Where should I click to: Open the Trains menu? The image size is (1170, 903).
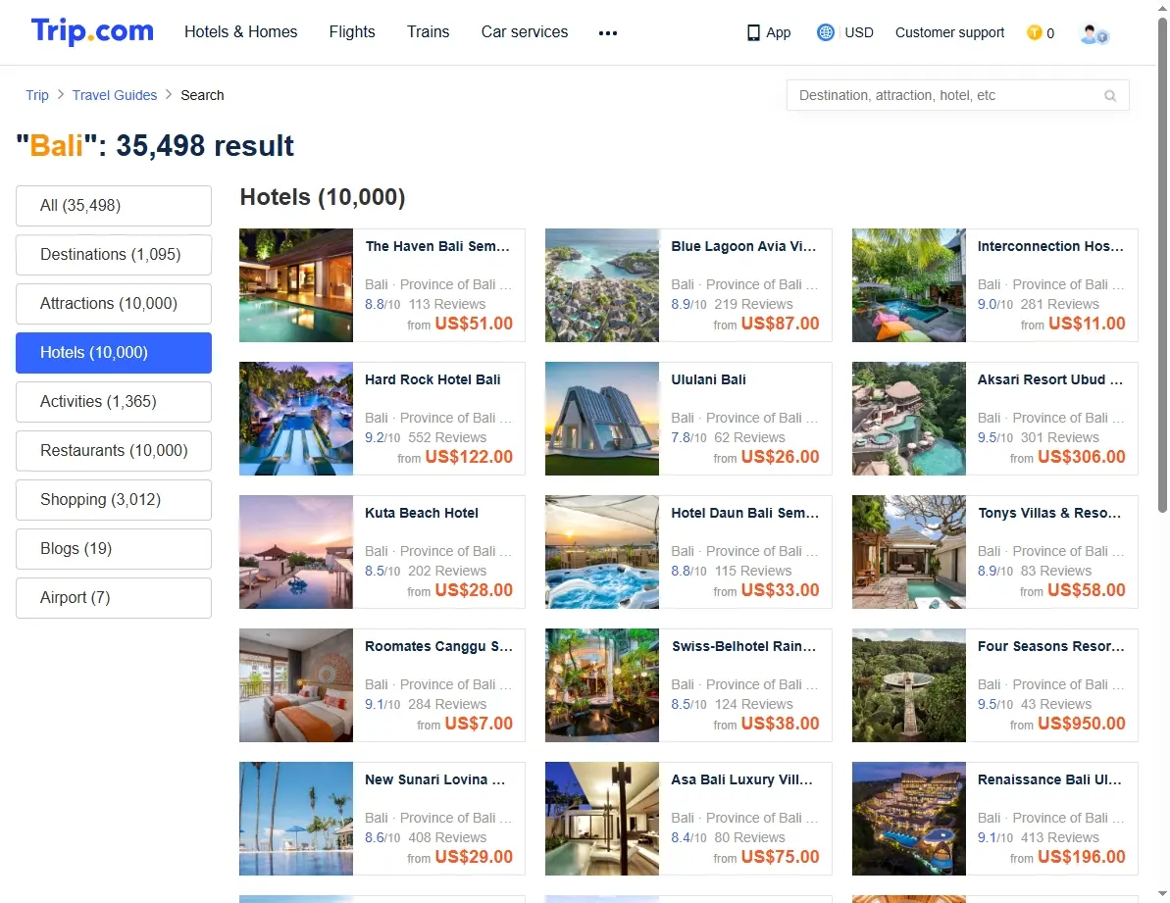[429, 31]
